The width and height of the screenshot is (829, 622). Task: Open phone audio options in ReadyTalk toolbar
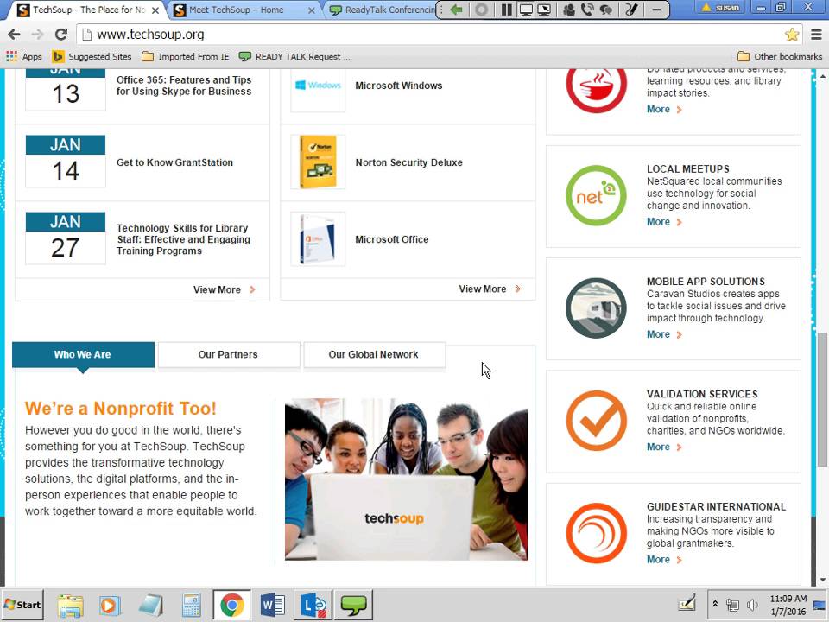[x=587, y=10]
